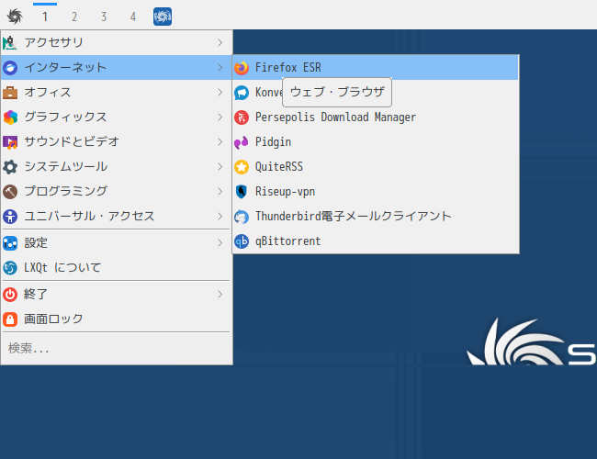The image size is (597, 459).
Task: Click the サウンドとビデオ media icon
Action: (x=10, y=142)
